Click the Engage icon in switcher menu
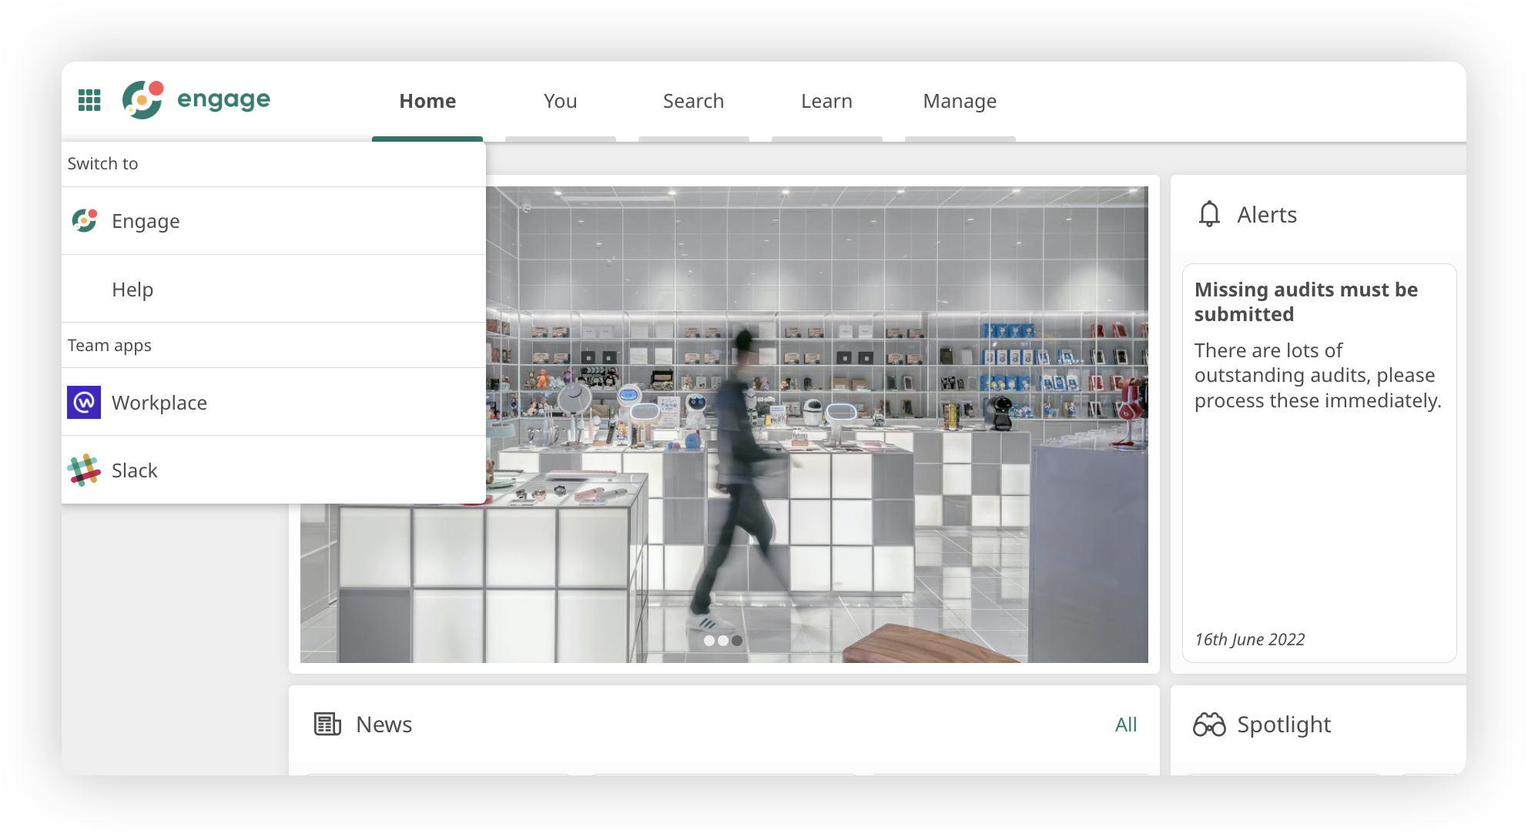 point(85,221)
